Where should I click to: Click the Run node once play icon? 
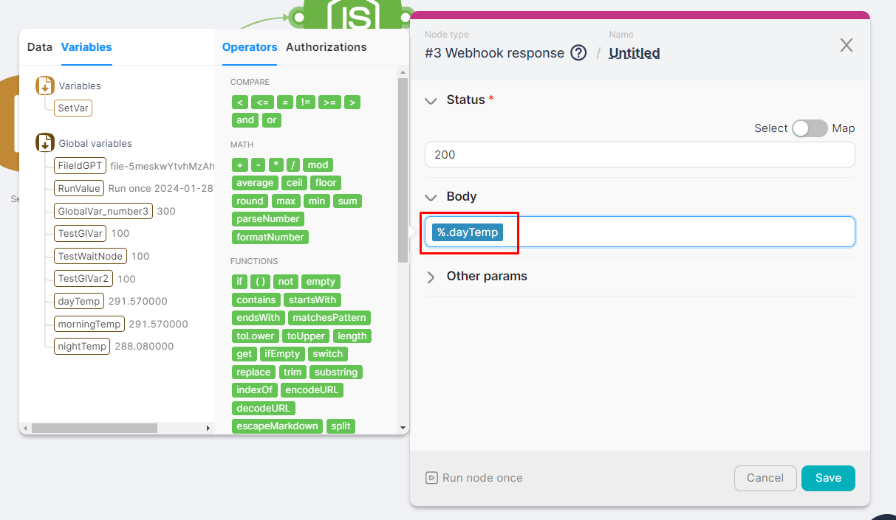tap(431, 478)
